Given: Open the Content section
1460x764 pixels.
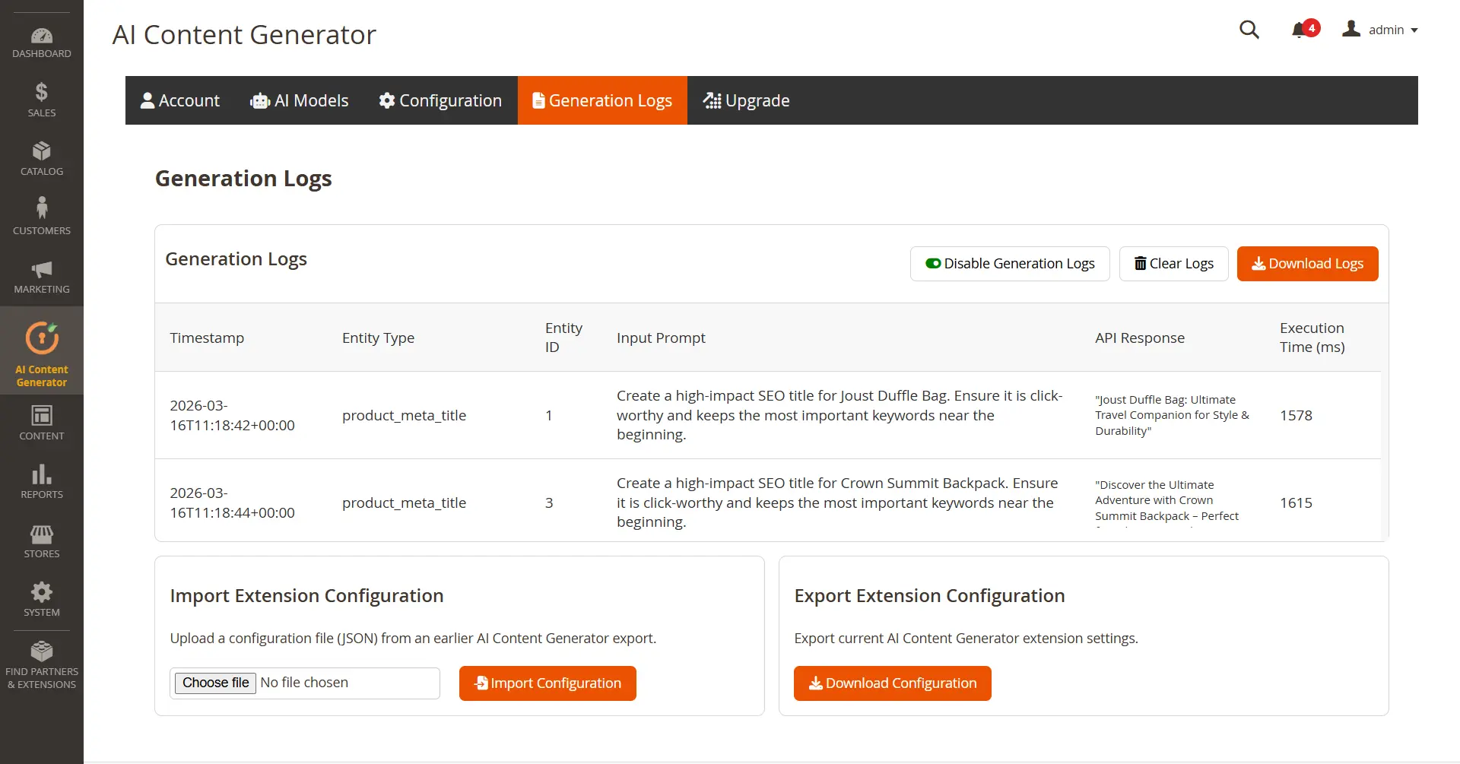Looking at the screenshot, I should pyautogui.click(x=42, y=423).
